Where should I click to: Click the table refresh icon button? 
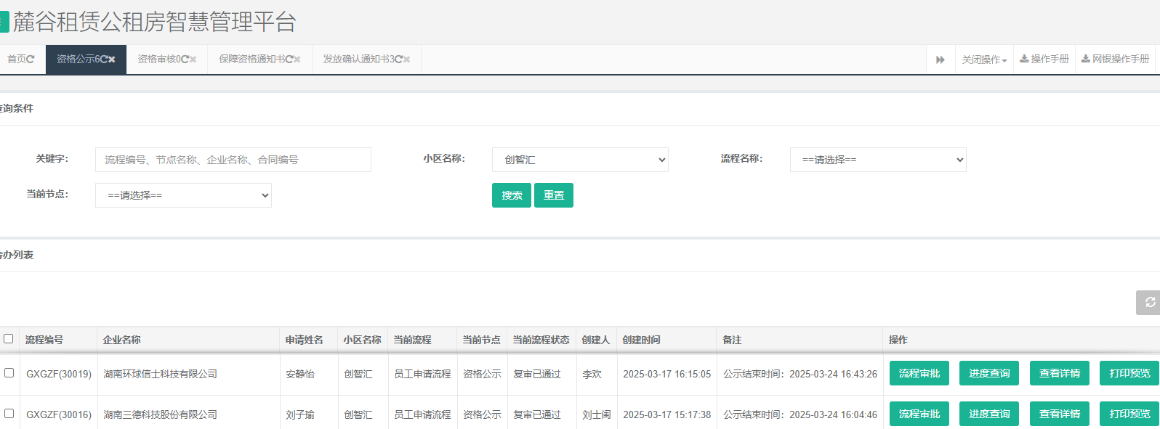tap(1149, 303)
